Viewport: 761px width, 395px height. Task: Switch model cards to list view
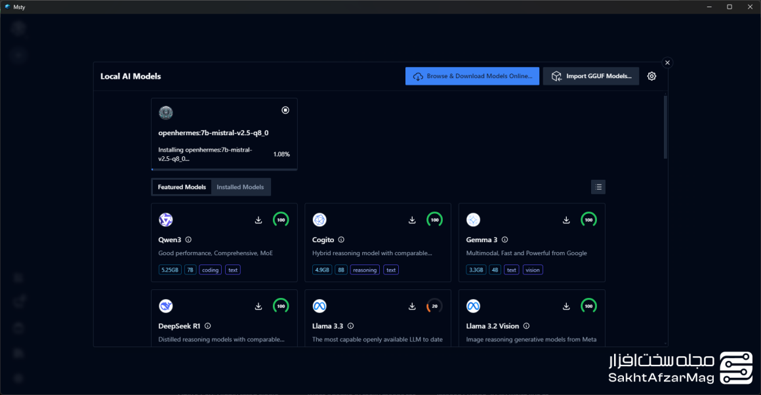pos(598,187)
